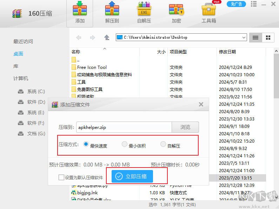Open drive 系统 (C:)
Viewport: 279px width, 209px height.
click(x=31, y=92)
